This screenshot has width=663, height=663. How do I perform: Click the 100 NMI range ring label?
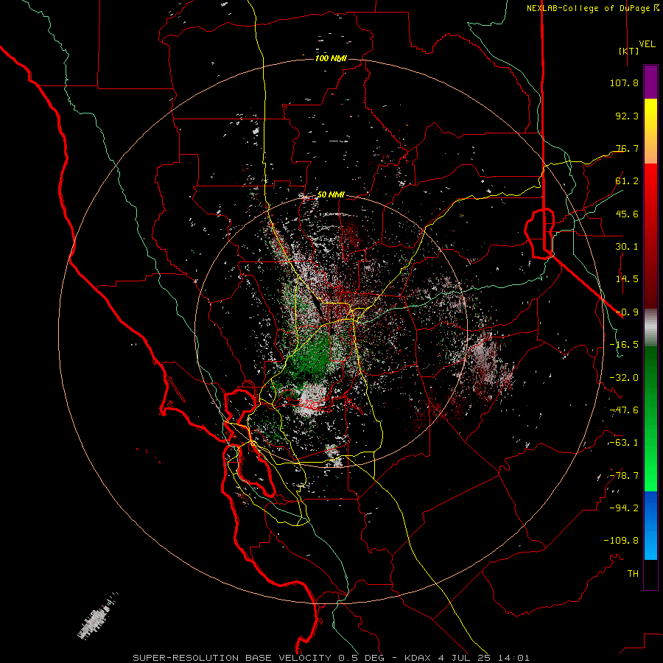tap(331, 58)
